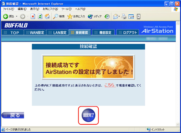Viewport: 181px width, 133px height.
Task: Maximize the Internet Explorer window
Action: point(172,4)
